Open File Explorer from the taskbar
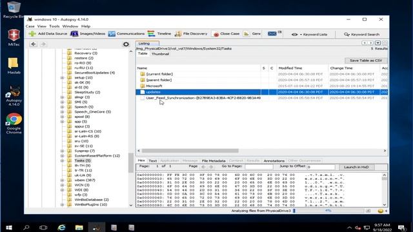The image size is (413, 232). coord(79,227)
